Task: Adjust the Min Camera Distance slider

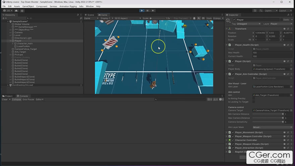Action: point(268,114)
